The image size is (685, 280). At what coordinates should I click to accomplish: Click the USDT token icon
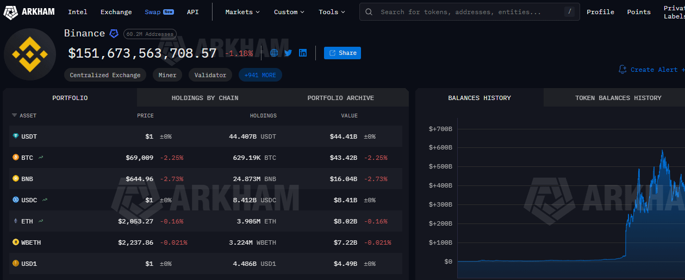[16, 136]
